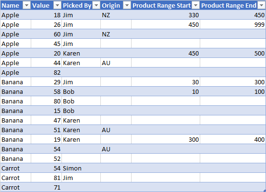Click AU origin in the value 44 row
The width and height of the screenshot is (266, 192).
pos(116,63)
